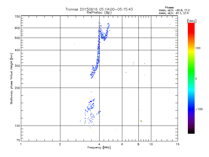
Task: Click y-axis tick label '400'
Action: pyautogui.click(x=17, y=50)
